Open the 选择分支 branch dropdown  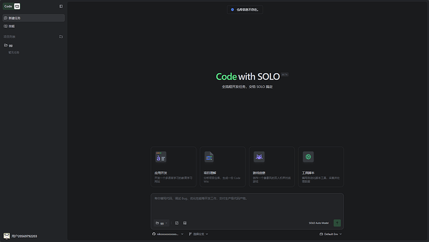198,234
